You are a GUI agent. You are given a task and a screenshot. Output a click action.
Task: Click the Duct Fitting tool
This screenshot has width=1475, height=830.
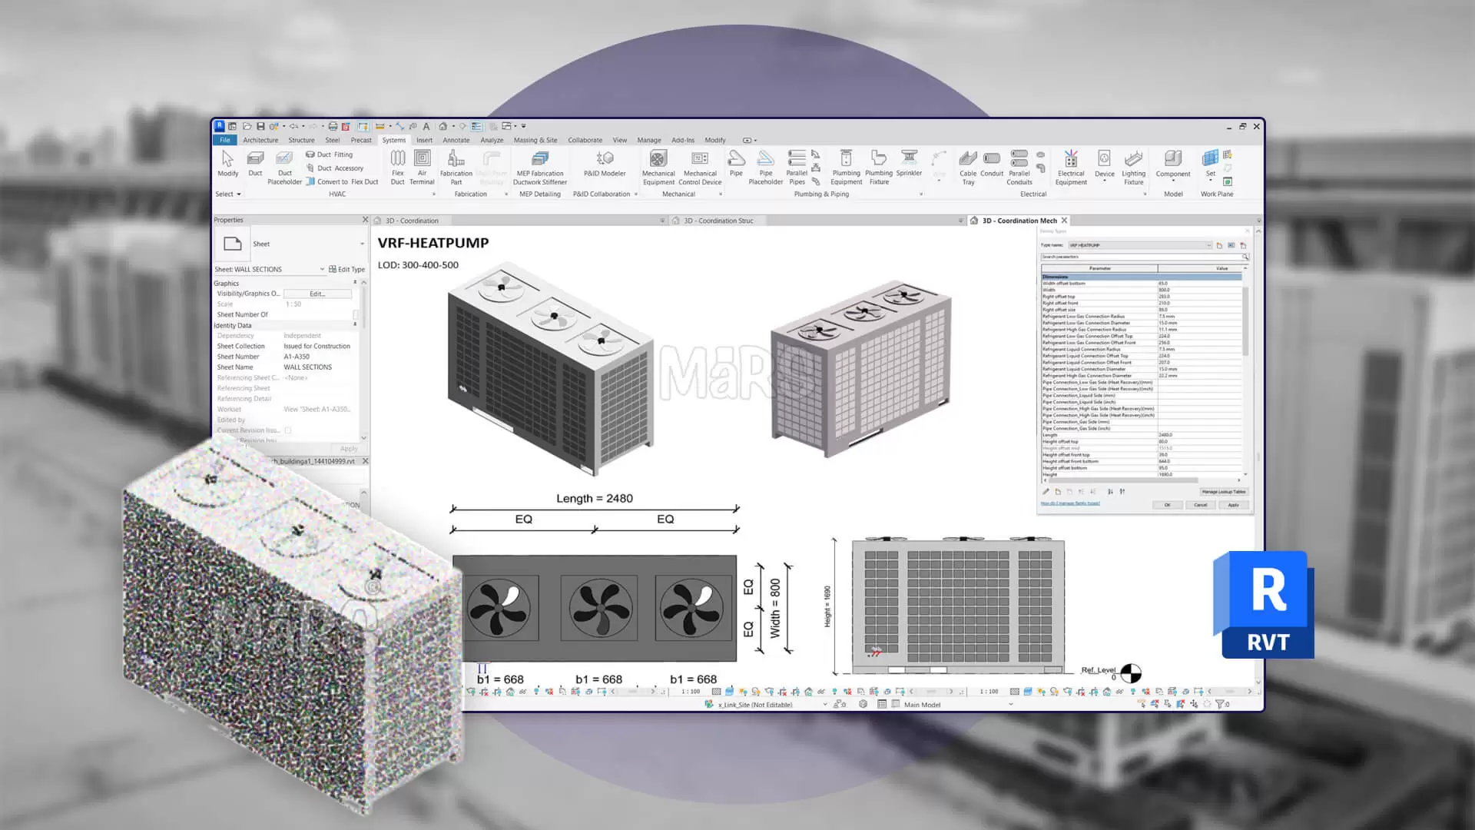pyautogui.click(x=329, y=154)
